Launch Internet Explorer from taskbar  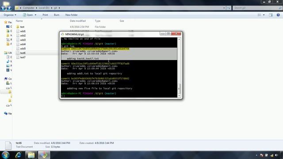[18, 155]
